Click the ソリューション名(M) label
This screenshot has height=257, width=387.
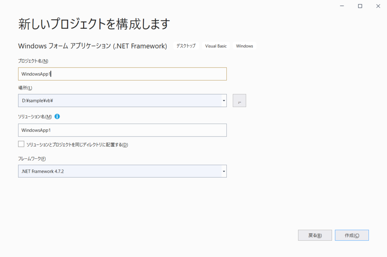point(35,116)
